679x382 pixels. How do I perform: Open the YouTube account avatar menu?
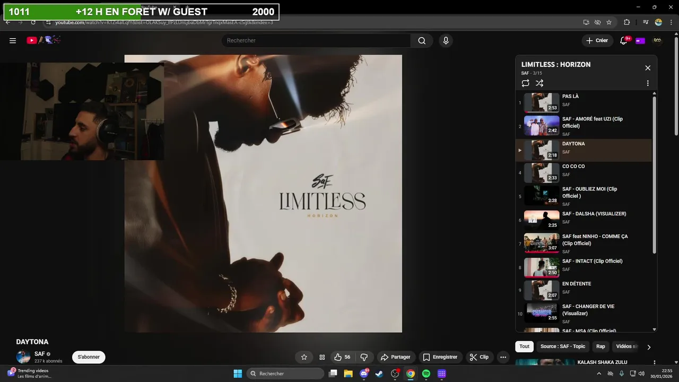[x=657, y=40]
